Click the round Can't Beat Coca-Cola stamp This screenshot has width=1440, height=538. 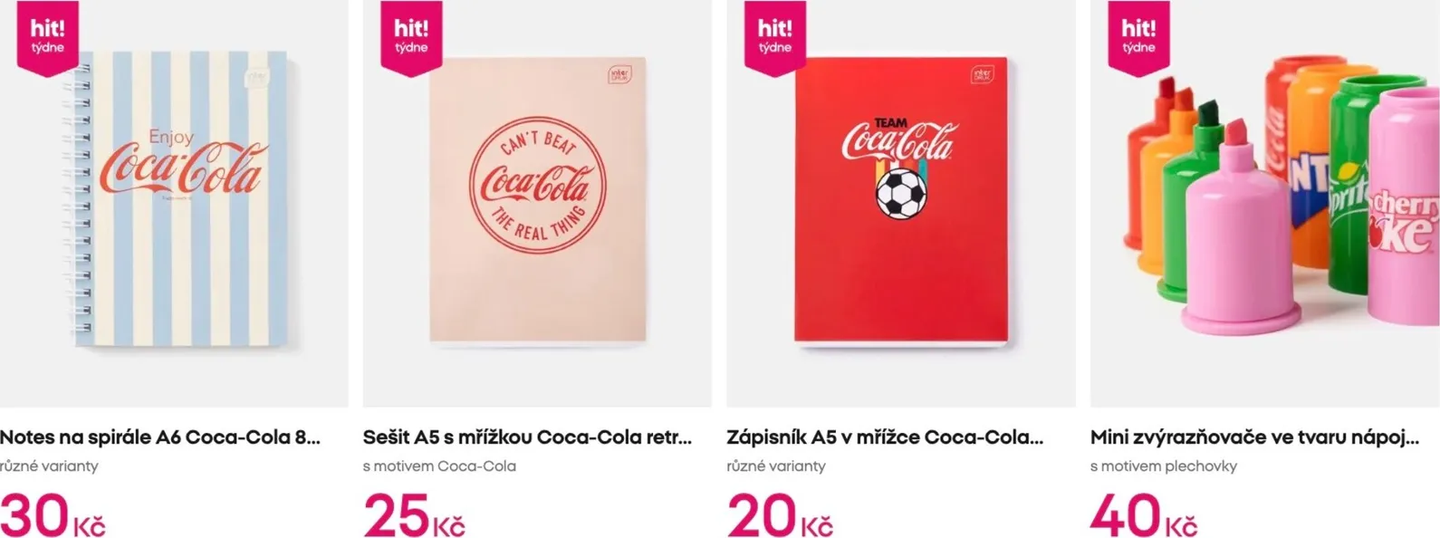(x=537, y=186)
